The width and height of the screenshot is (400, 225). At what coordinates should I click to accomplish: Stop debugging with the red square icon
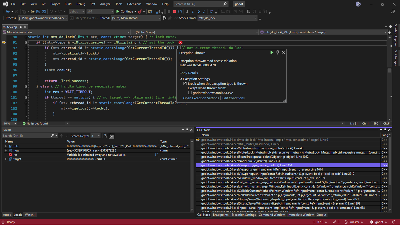pos(174,11)
